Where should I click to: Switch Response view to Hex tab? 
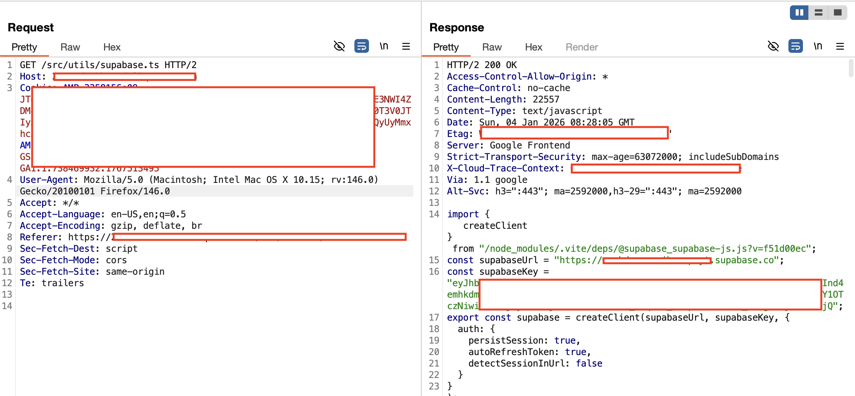(534, 47)
